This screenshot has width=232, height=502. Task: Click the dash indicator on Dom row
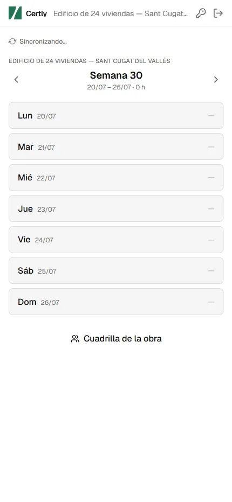[x=211, y=302]
